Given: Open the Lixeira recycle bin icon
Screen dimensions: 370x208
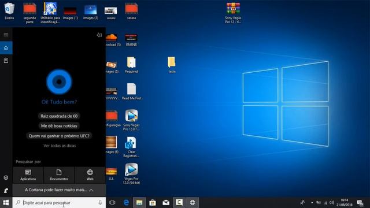Looking at the screenshot, I should (9, 11).
